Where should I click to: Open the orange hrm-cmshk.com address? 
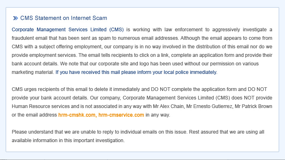click(x=77, y=115)
